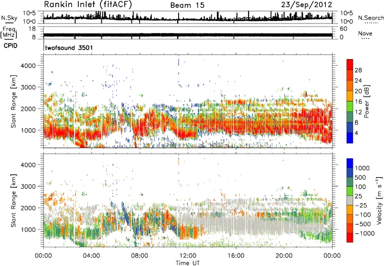
Task: Click the gray swatch of Velocity colorbar
Action: [350, 200]
